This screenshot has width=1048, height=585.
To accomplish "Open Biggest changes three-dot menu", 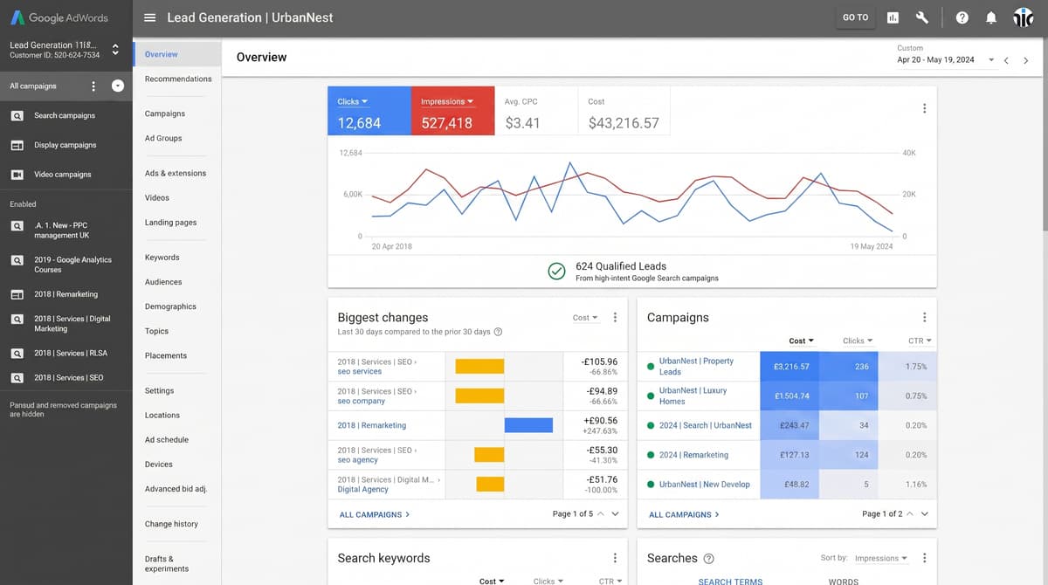I will click(x=615, y=318).
